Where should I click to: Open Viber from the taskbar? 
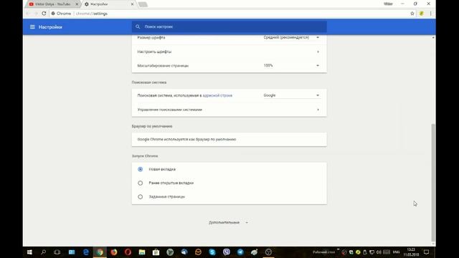[227, 252]
